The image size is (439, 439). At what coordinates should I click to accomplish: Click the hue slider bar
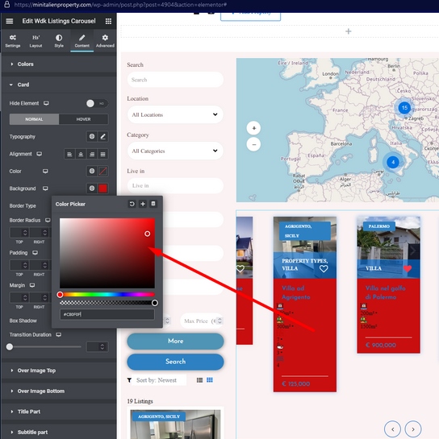pyautogui.click(x=107, y=295)
